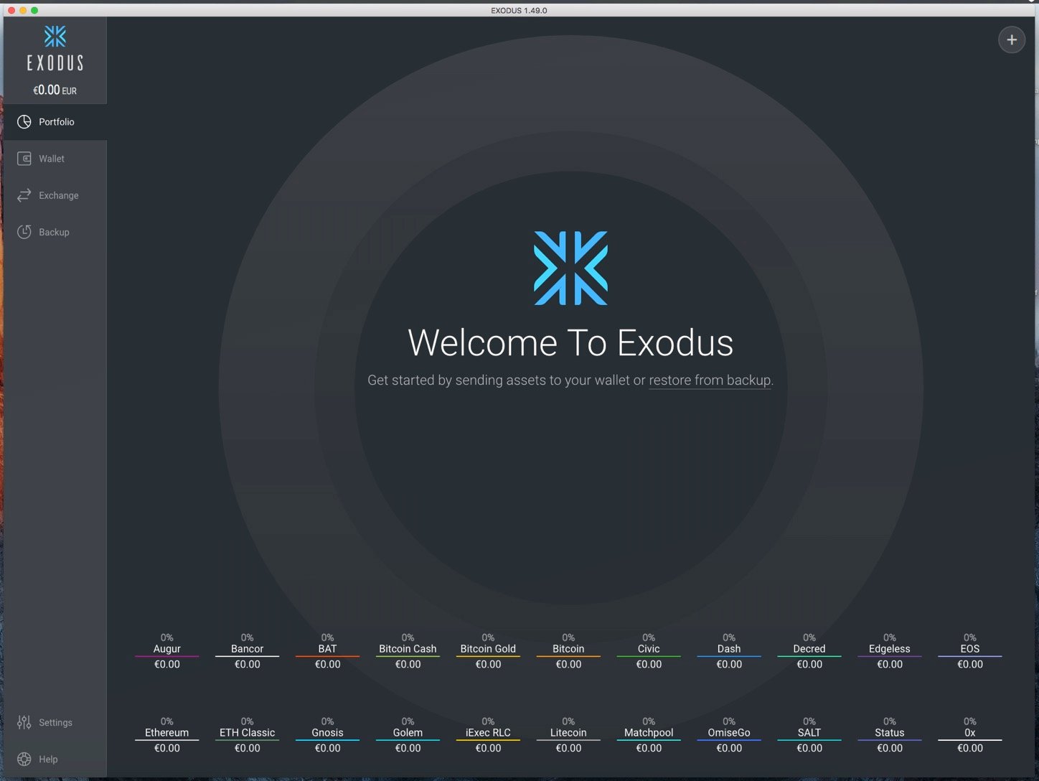Open the Settings label
Screen dimensions: 1039x781
coord(55,722)
